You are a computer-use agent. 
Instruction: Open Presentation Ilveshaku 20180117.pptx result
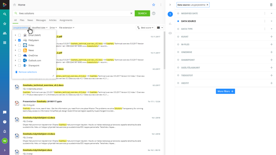(42, 101)
